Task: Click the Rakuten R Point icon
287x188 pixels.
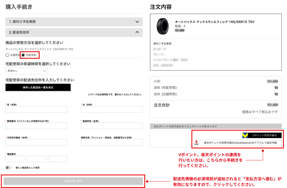Action: coord(197,142)
